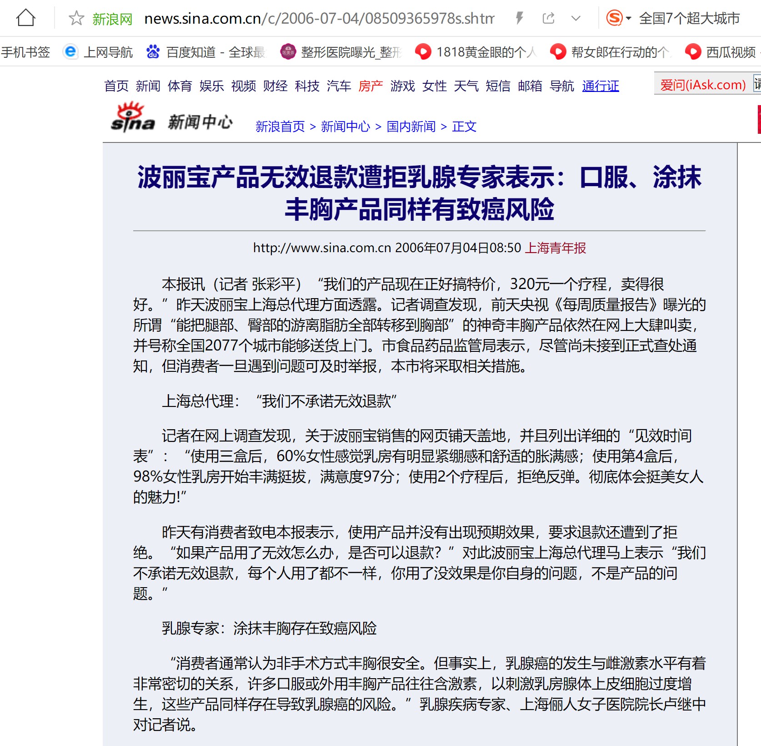Click subheading 乳腺专家：涂抹丰胸存在致癌风险

pyautogui.click(x=269, y=628)
